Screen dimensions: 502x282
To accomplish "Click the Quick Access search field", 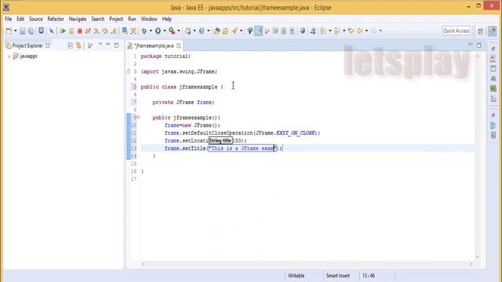I will [x=457, y=31].
